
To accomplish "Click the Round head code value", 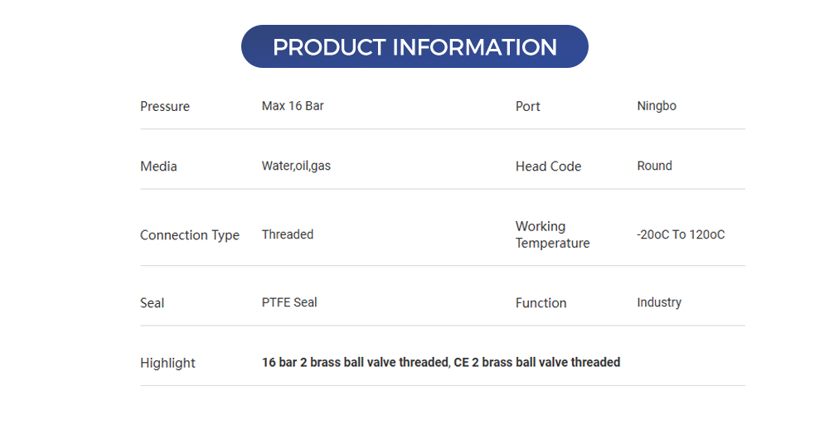I will click(x=654, y=166).
